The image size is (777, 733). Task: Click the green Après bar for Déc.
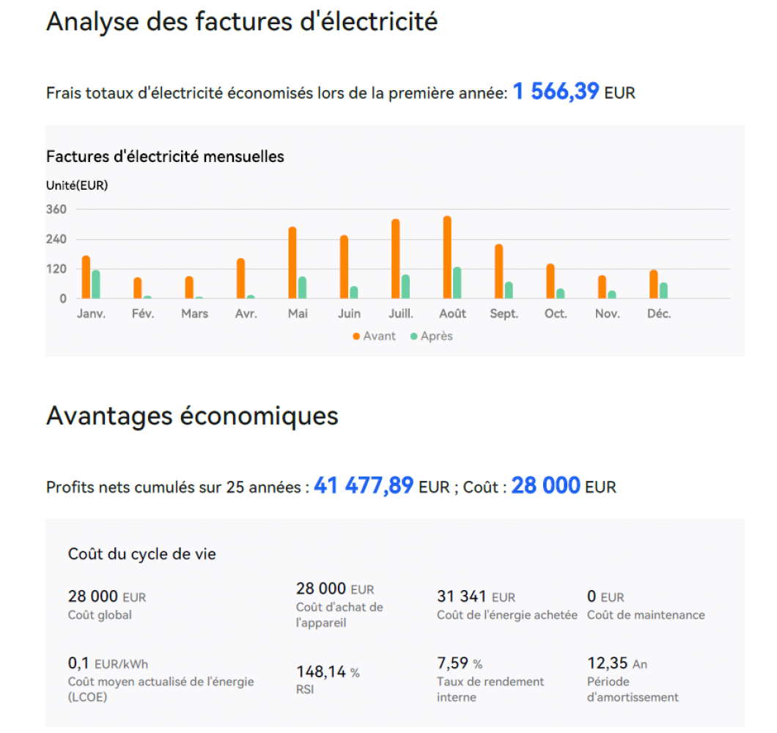coord(663,290)
